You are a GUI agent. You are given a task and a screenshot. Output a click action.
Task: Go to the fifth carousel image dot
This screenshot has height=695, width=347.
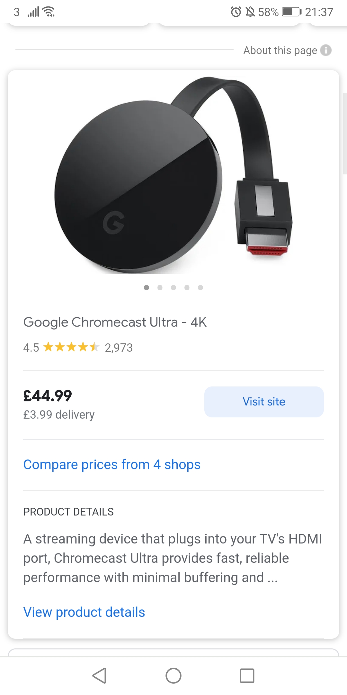pos(200,288)
